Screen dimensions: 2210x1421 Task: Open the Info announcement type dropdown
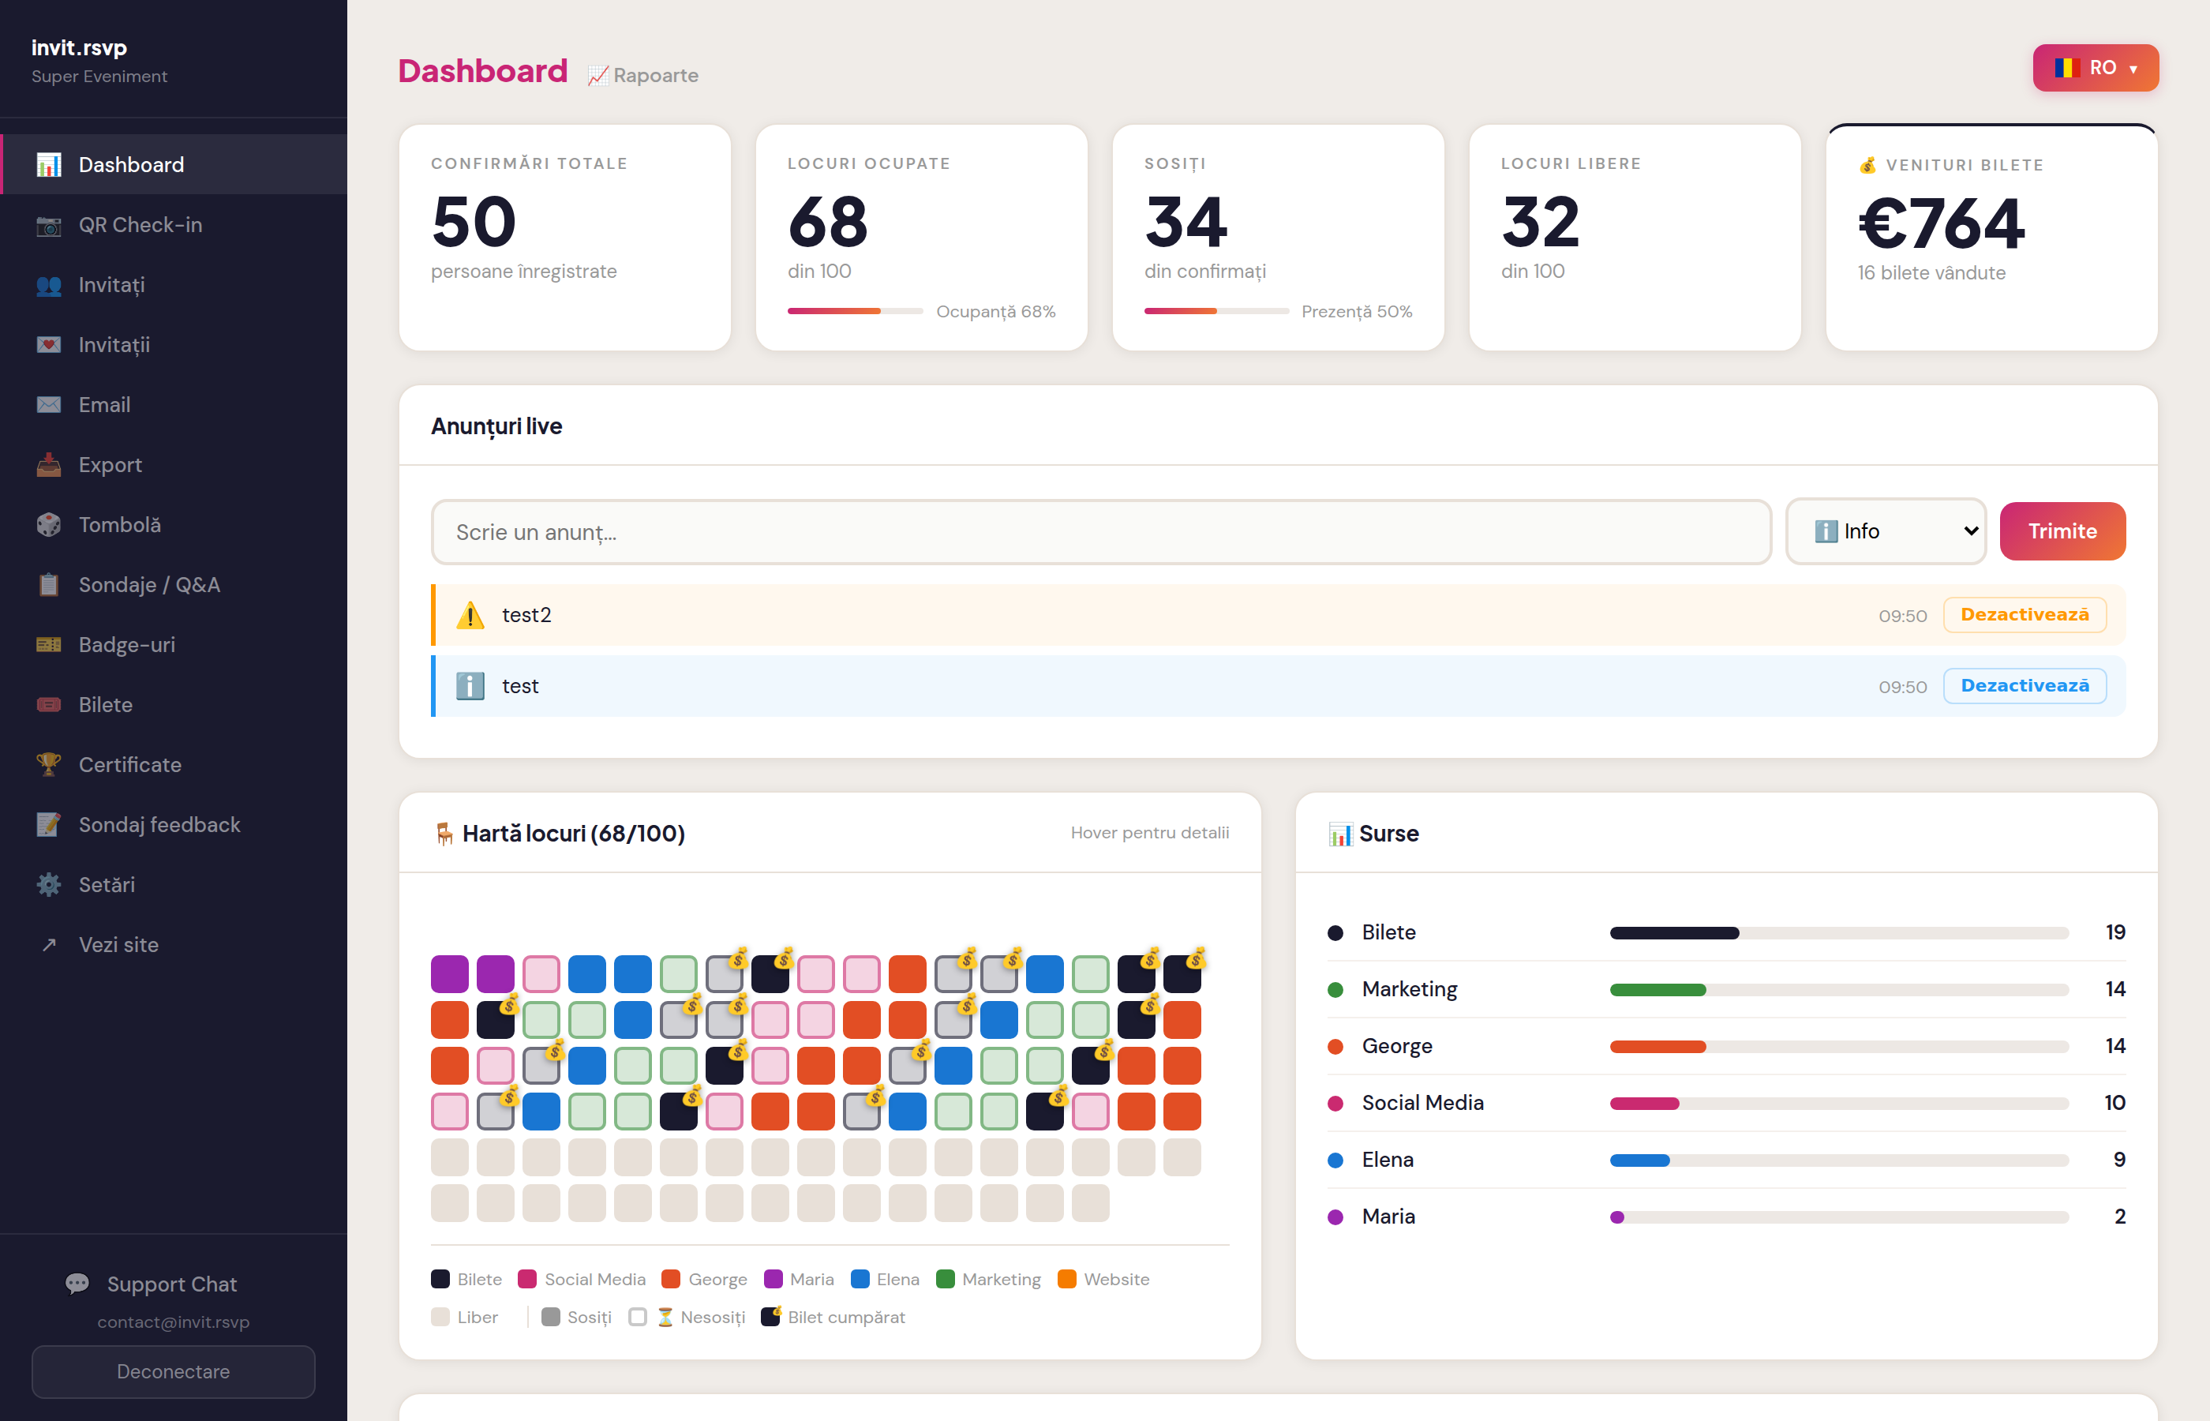[x=1886, y=531]
